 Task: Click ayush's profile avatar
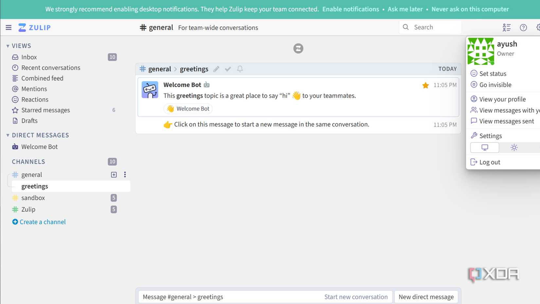[480, 51]
